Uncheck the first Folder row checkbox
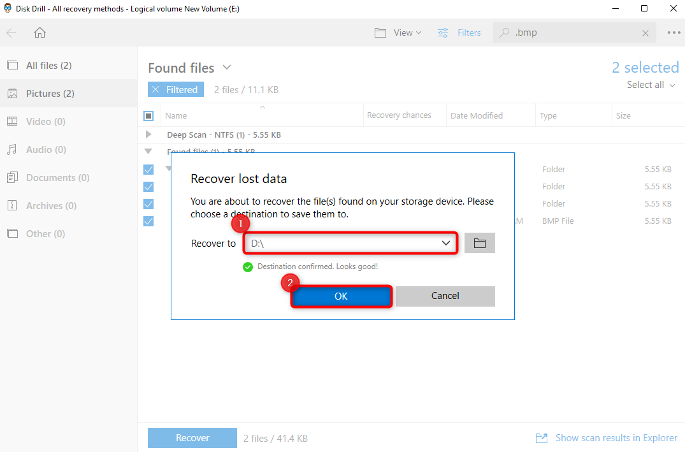Screen dimensions: 685x452 point(148,169)
